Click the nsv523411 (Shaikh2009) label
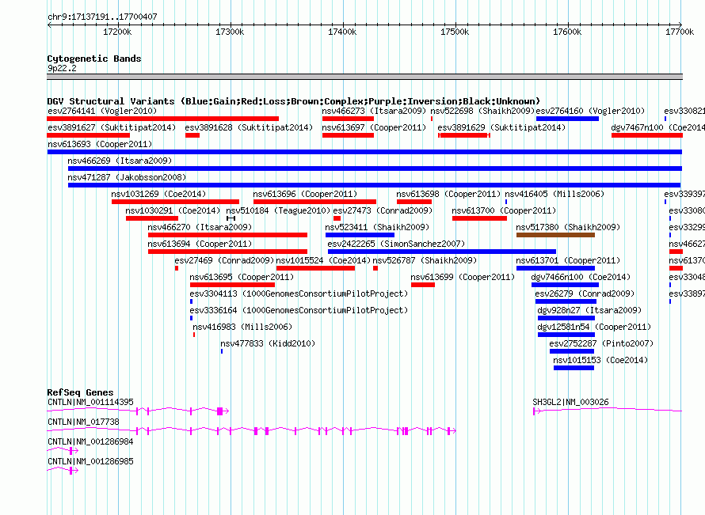The image size is (705, 515). point(378,227)
